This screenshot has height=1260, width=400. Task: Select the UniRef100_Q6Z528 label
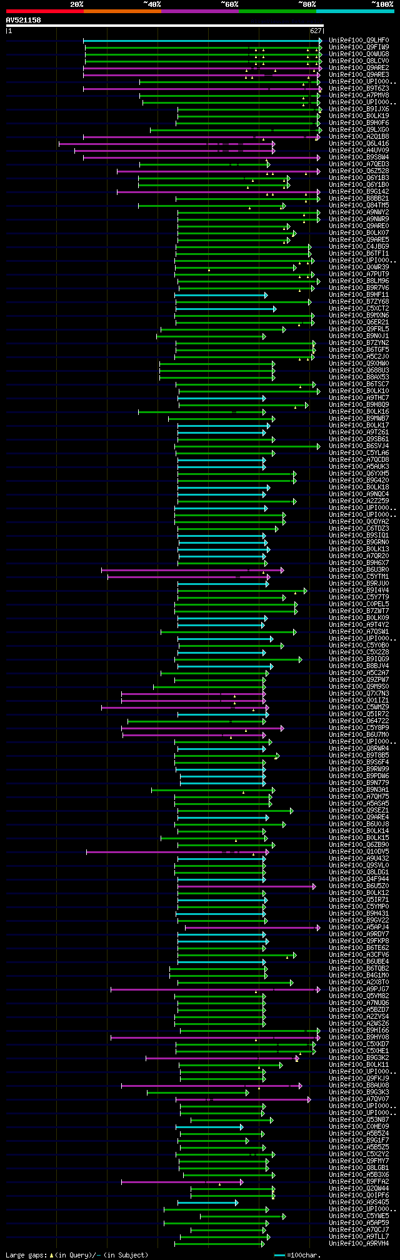pyautogui.click(x=359, y=171)
